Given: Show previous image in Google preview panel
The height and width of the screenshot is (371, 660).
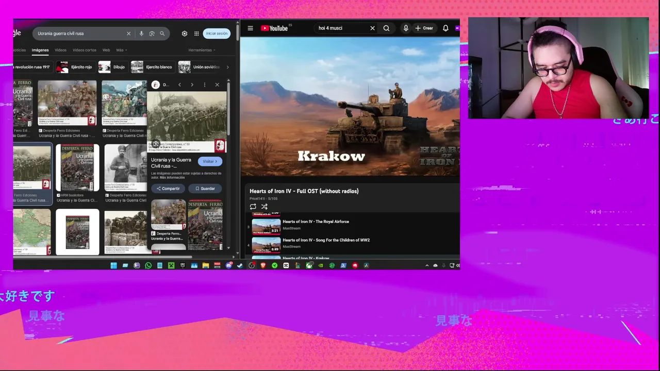Looking at the screenshot, I should coord(179,85).
